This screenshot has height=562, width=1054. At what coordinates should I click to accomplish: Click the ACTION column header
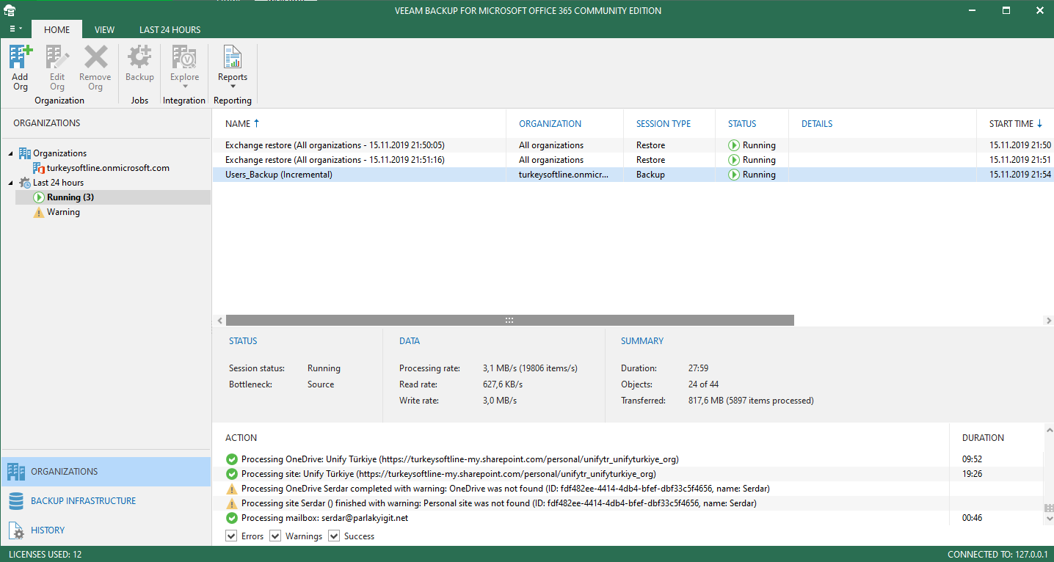coord(241,438)
